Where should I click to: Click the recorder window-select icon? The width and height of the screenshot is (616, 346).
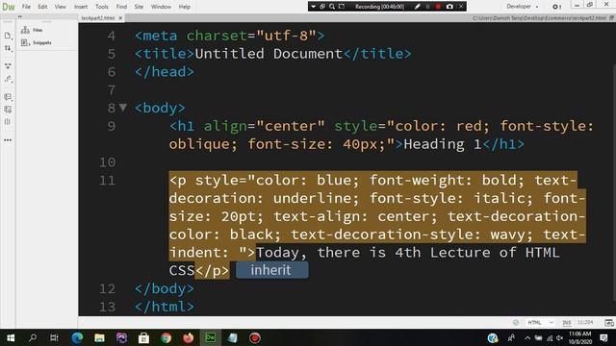(322, 7)
